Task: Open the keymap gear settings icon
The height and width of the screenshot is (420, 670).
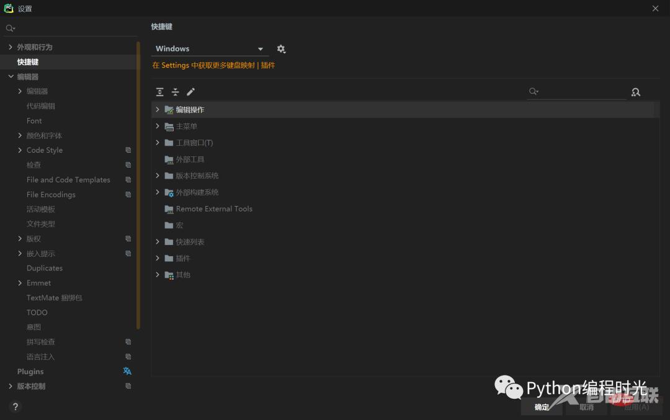Action: tap(281, 48)
